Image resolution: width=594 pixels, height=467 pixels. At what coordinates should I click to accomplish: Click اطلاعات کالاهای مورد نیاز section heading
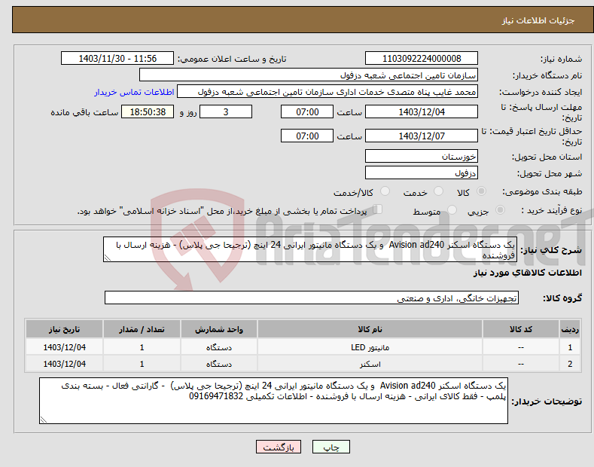pos(527,273)
